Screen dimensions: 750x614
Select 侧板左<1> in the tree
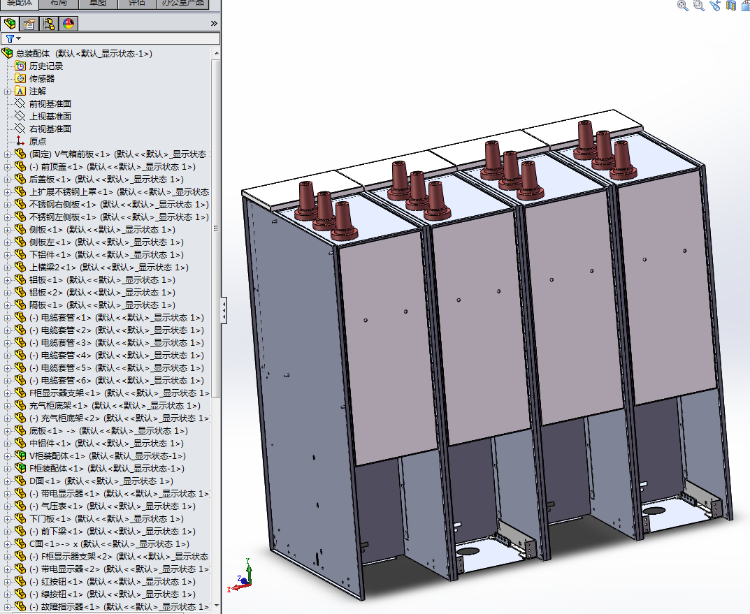pos(106,242)
